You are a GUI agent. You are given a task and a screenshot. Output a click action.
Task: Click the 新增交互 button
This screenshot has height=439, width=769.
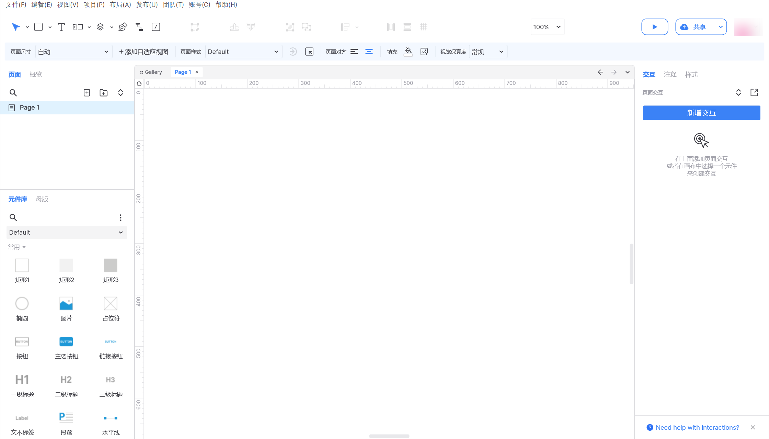(x=701, y=113)
